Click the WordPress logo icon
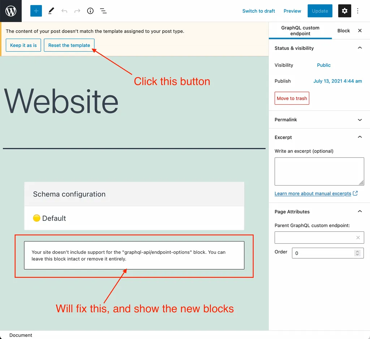370x339 pixels. pyautogui.click(x=11, y=11)
